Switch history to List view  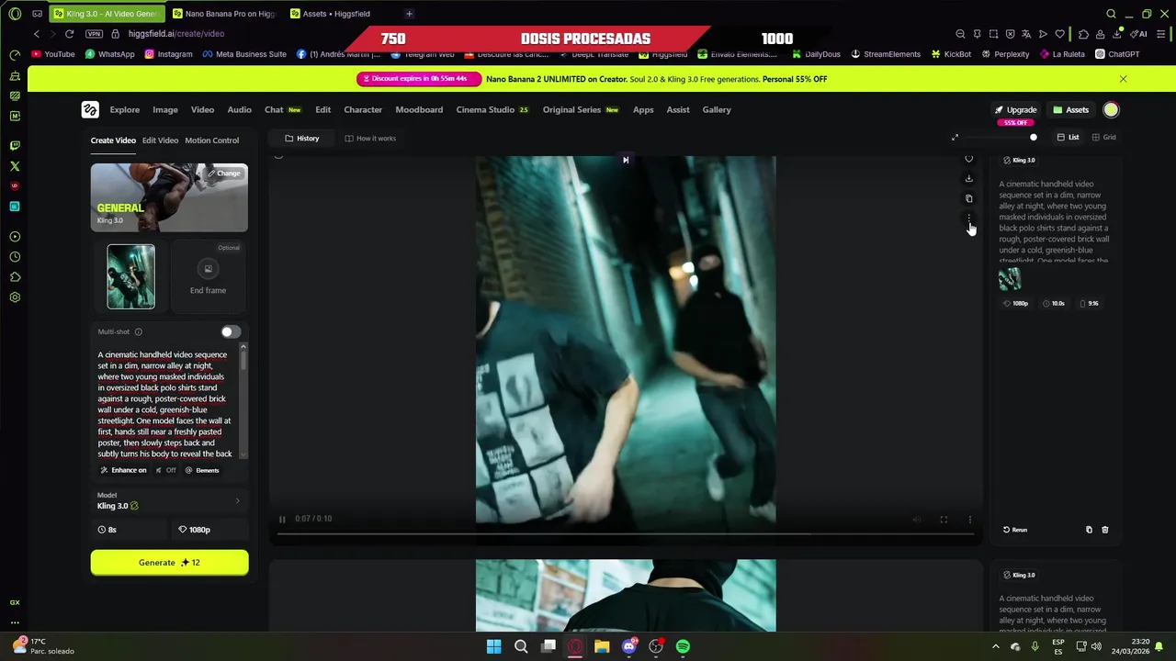[x=1068, y=138]
